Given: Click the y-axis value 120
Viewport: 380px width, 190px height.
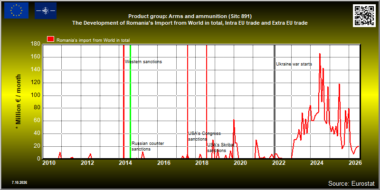Looking at the screenshot, I should coord(36,83).
